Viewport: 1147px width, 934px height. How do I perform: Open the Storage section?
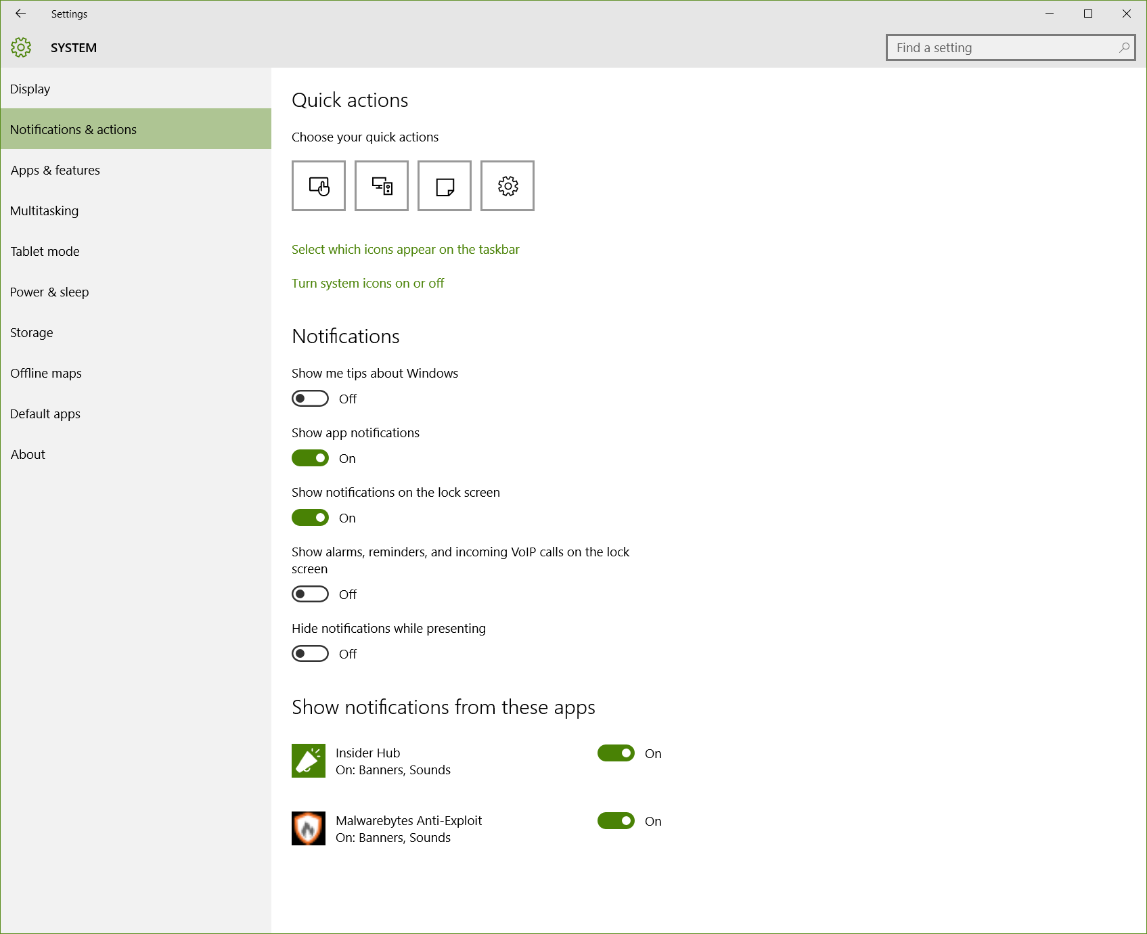pos(136,332)
